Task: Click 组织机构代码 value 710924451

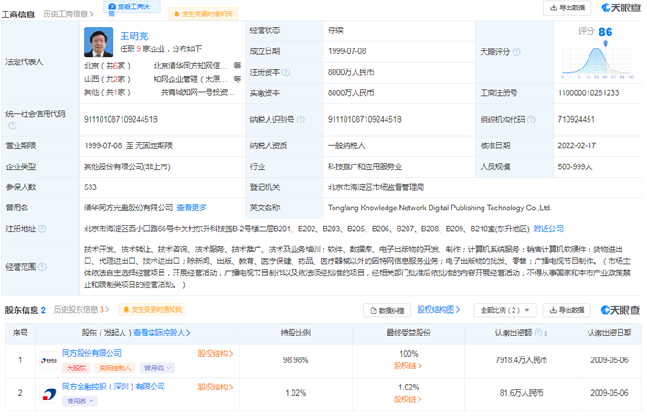Action: 576,119
